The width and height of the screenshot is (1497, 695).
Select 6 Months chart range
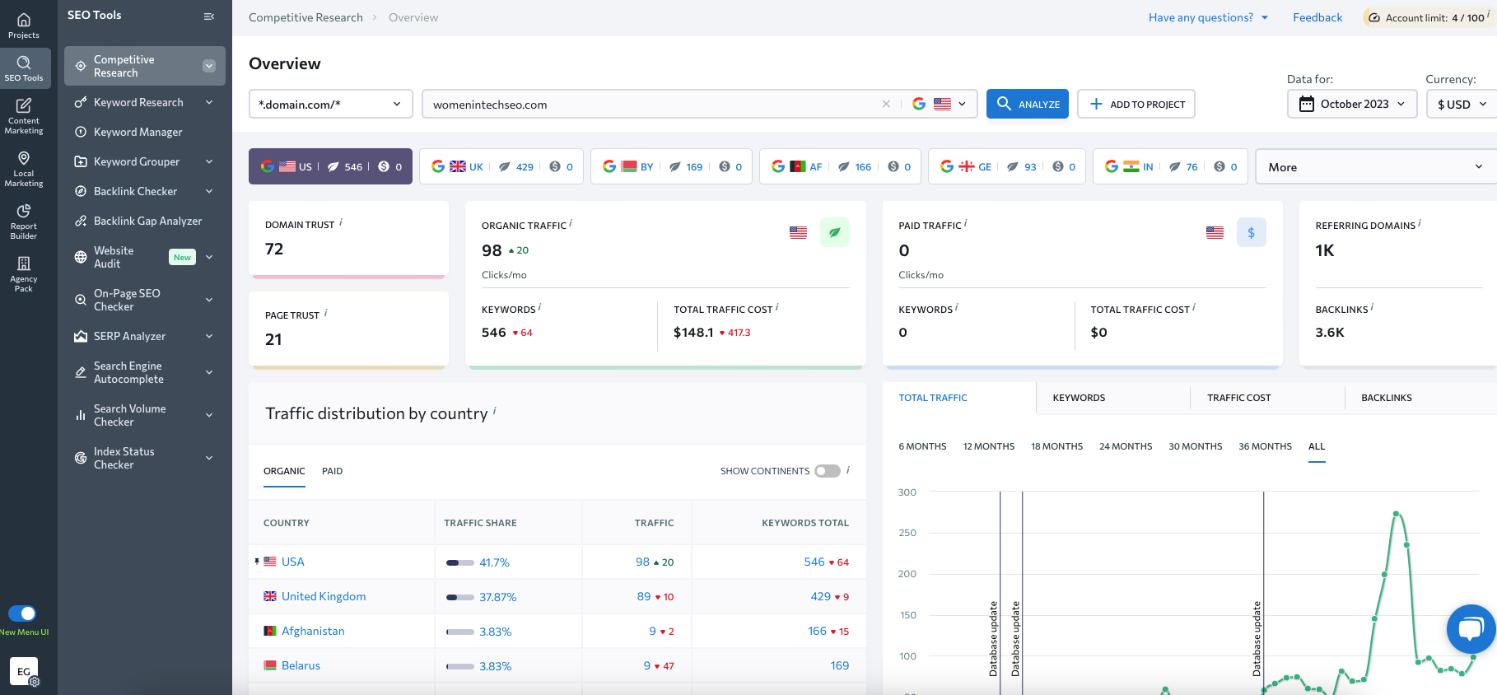pos(922,446)
